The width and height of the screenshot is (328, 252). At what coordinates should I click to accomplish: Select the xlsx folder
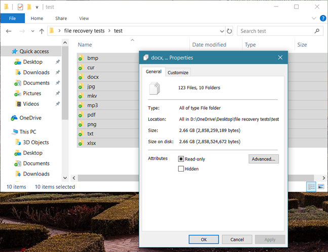92,143
